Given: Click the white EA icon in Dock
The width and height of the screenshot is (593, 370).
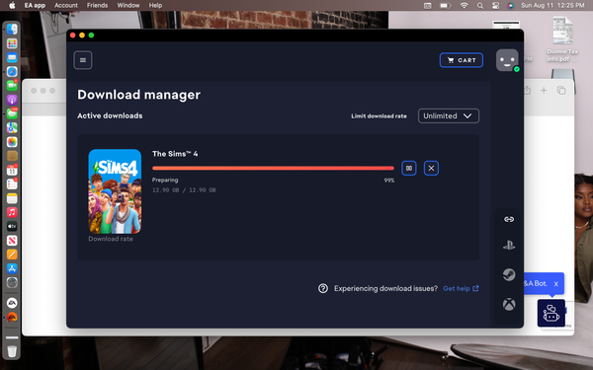Looking at the screenshot, I should pos(12,303).
